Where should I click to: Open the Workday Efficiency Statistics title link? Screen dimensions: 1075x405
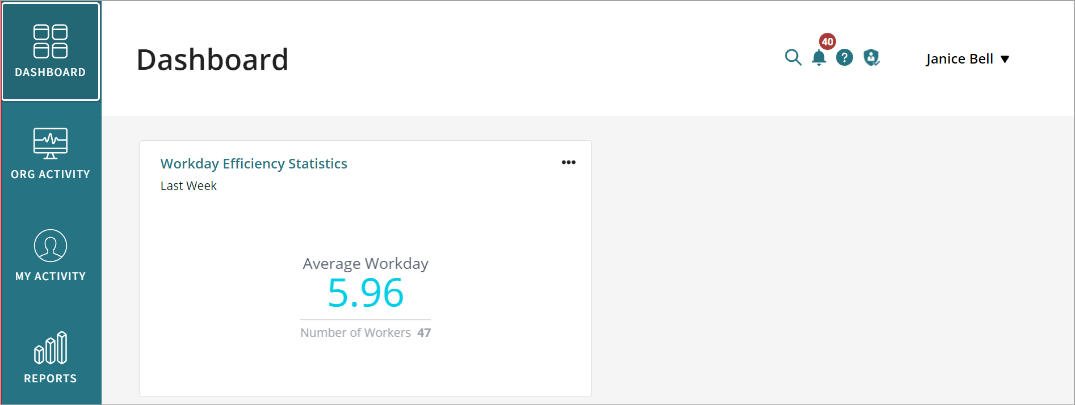[254, 164]
